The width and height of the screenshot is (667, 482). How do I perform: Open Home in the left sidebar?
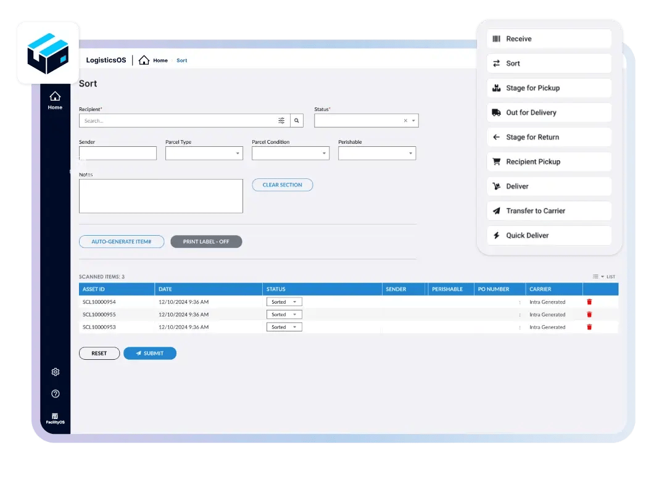click(55, 101)
